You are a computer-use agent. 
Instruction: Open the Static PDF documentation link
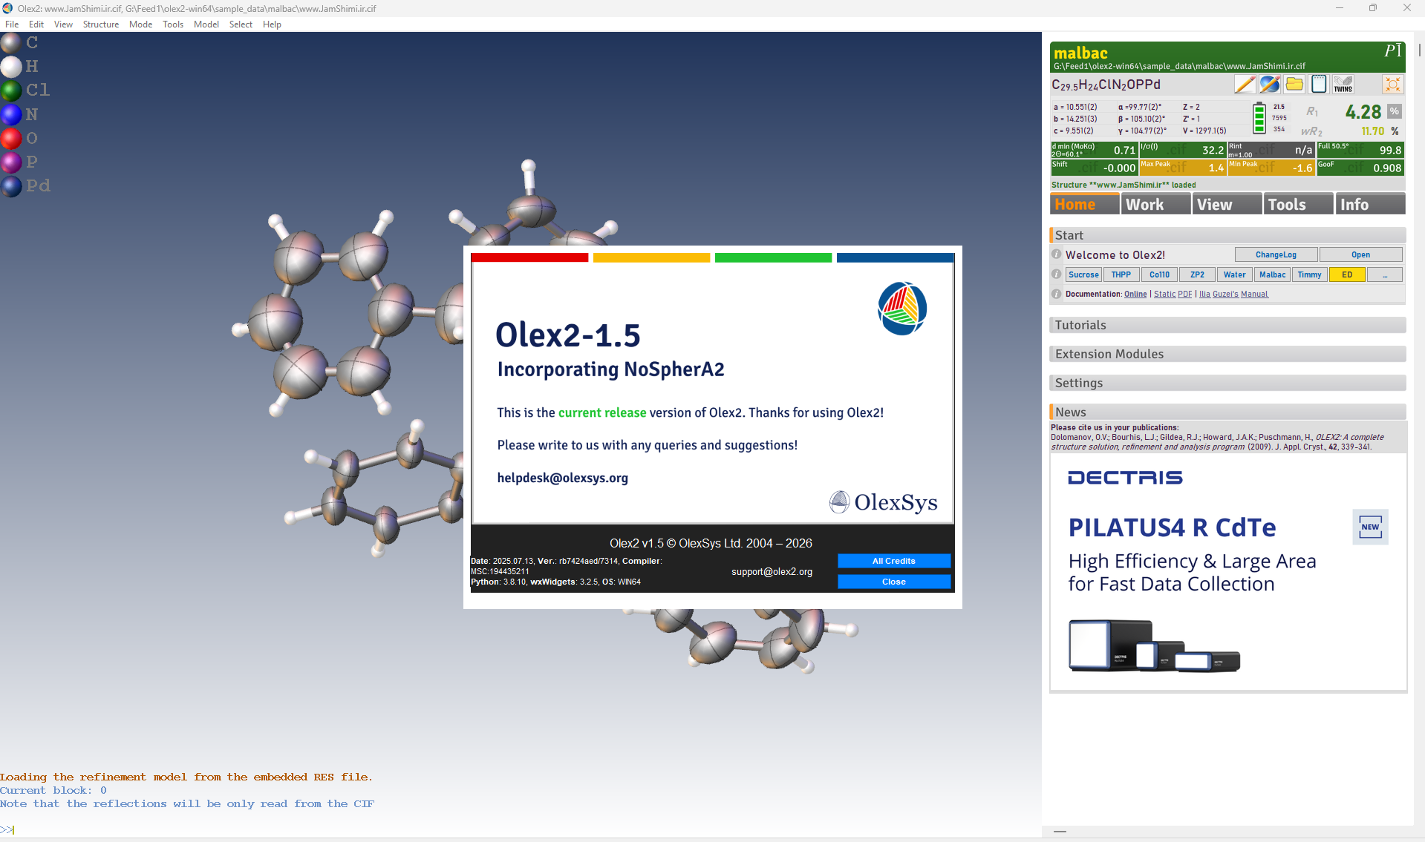click(1173, 295)
